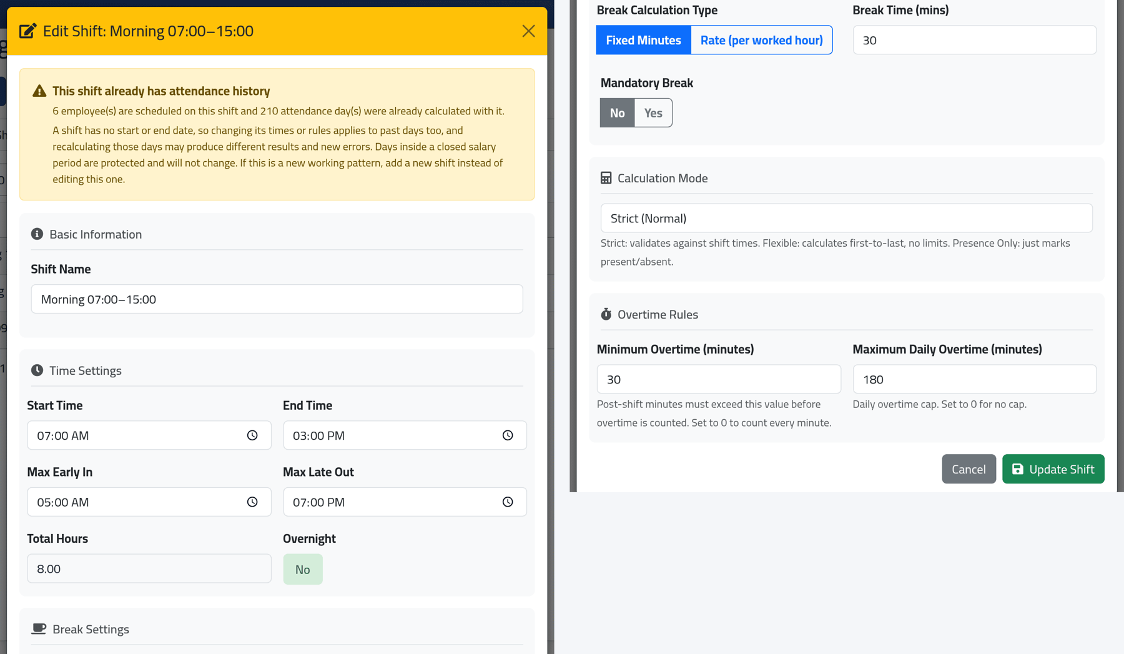Click the Max Late Out 07:00 PM field
Screen dimensions: 1124x654
[405, 502]
